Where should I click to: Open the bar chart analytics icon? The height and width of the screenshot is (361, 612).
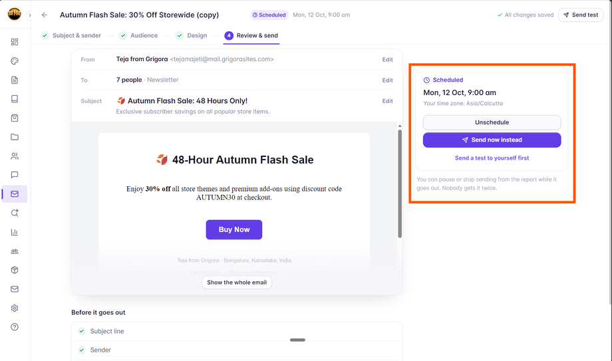pos(15,232)
